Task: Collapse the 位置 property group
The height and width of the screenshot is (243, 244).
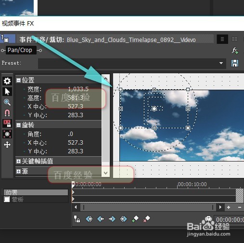Action: tap(19, 80)
